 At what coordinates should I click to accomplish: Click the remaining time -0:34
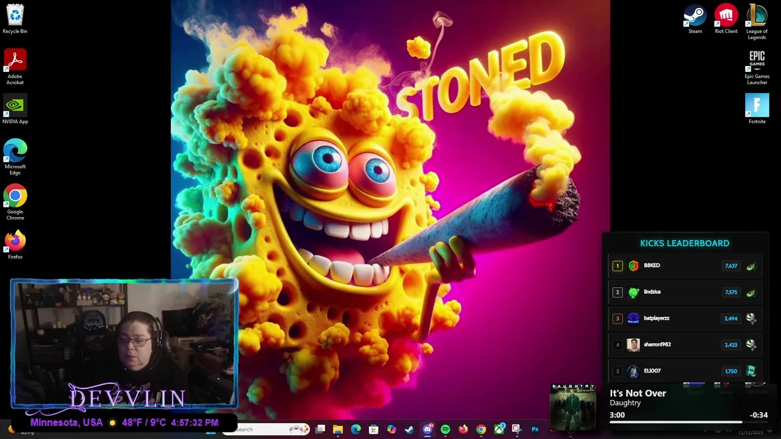[x=758, y=415]
